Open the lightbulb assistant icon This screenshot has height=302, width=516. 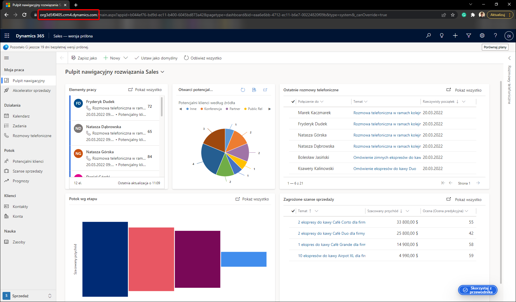442,36
